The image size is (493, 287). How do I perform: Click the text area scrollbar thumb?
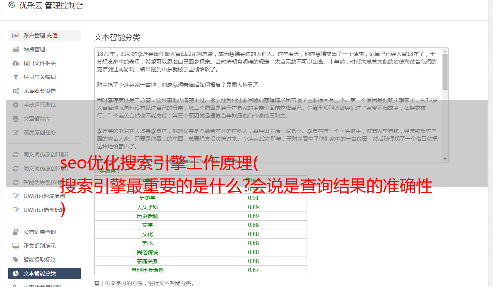(x=445, y=72)
